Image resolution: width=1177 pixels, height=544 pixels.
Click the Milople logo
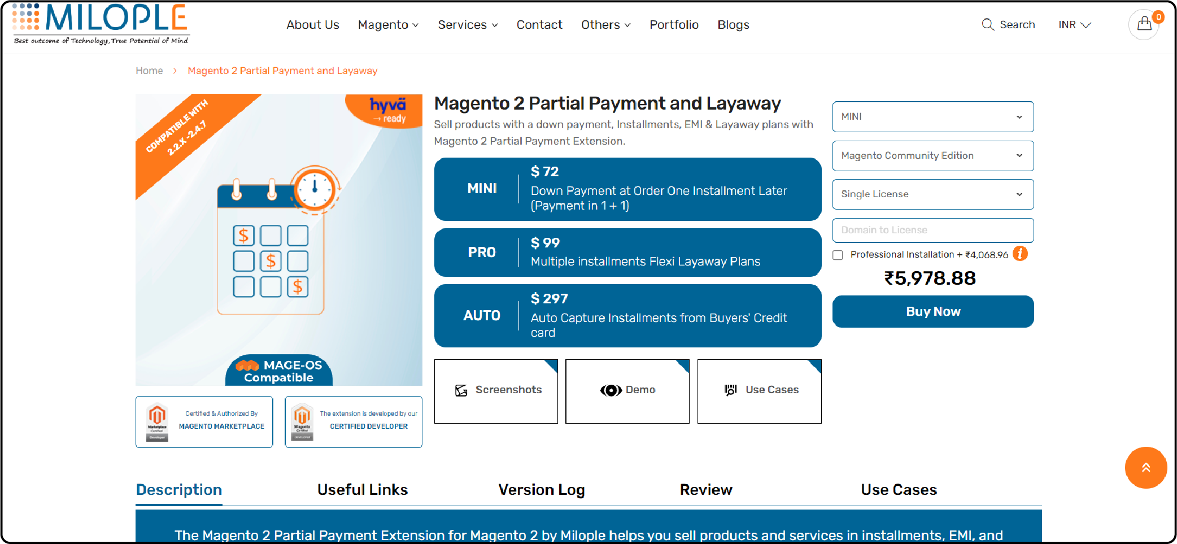tap(102, 24)
